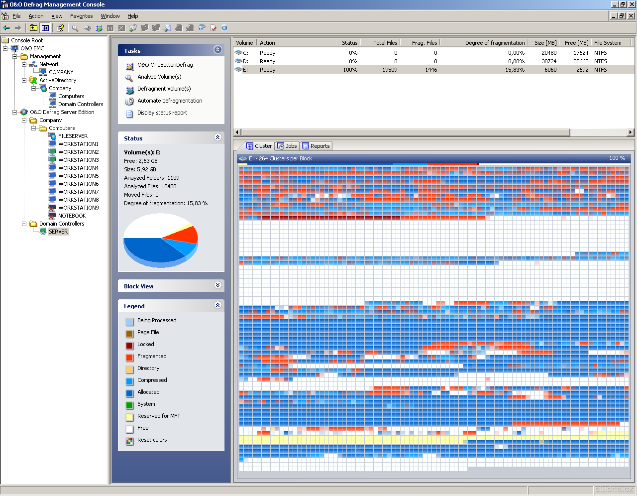Screen dimensions: 637x496
Task: Click the Fragmented red color swatch
Action: click(129, 357)
